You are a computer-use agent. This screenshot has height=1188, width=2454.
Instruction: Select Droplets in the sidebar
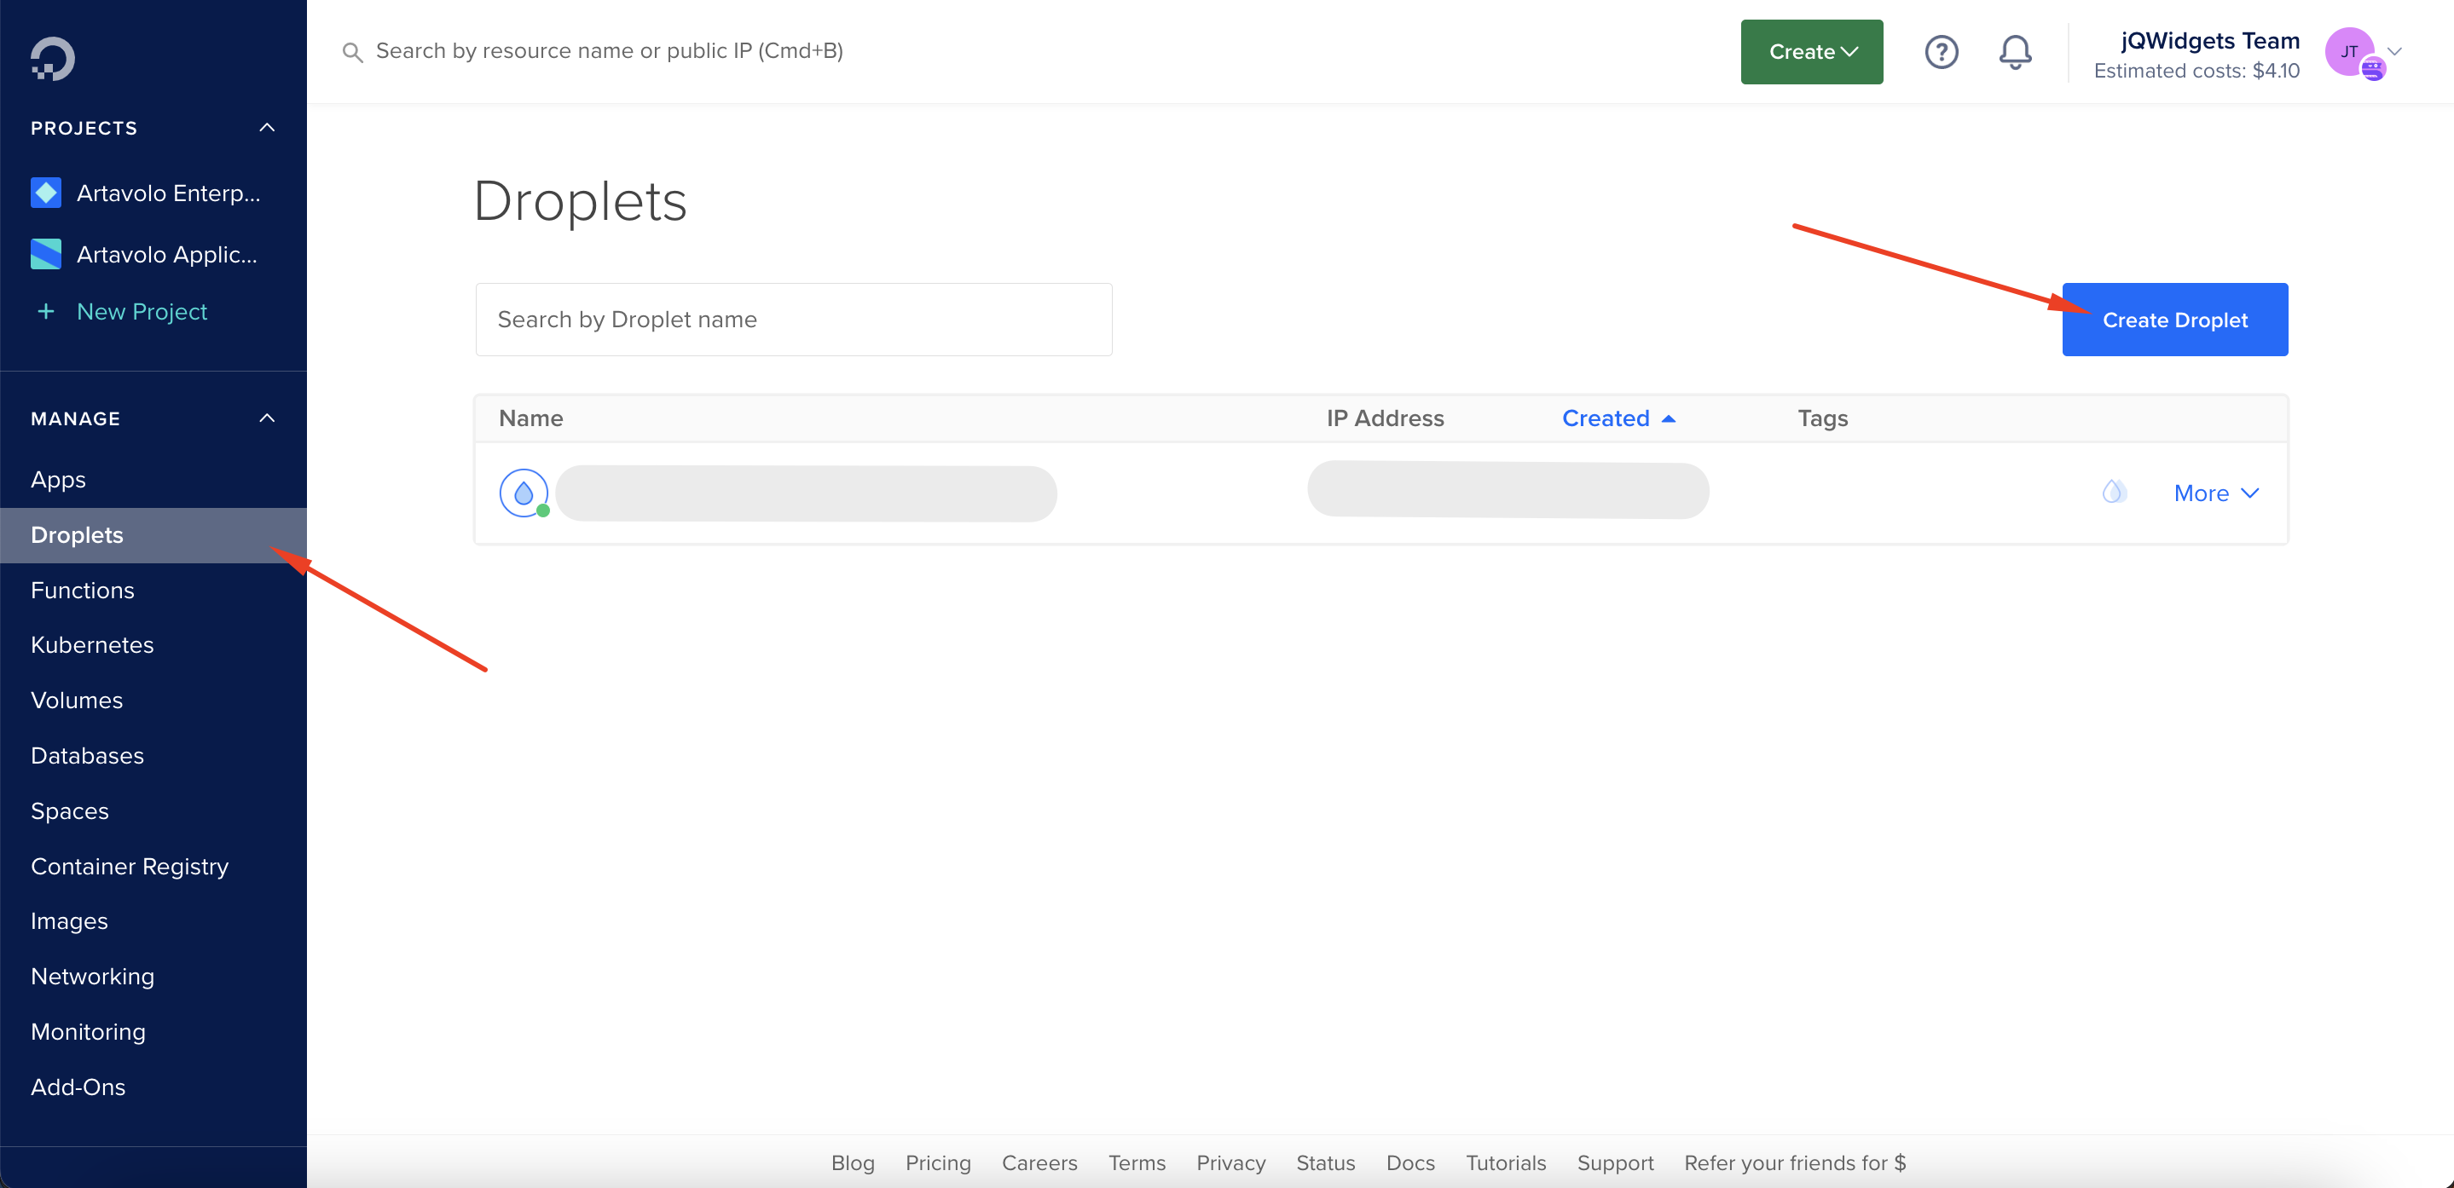(x=153, y=535)
